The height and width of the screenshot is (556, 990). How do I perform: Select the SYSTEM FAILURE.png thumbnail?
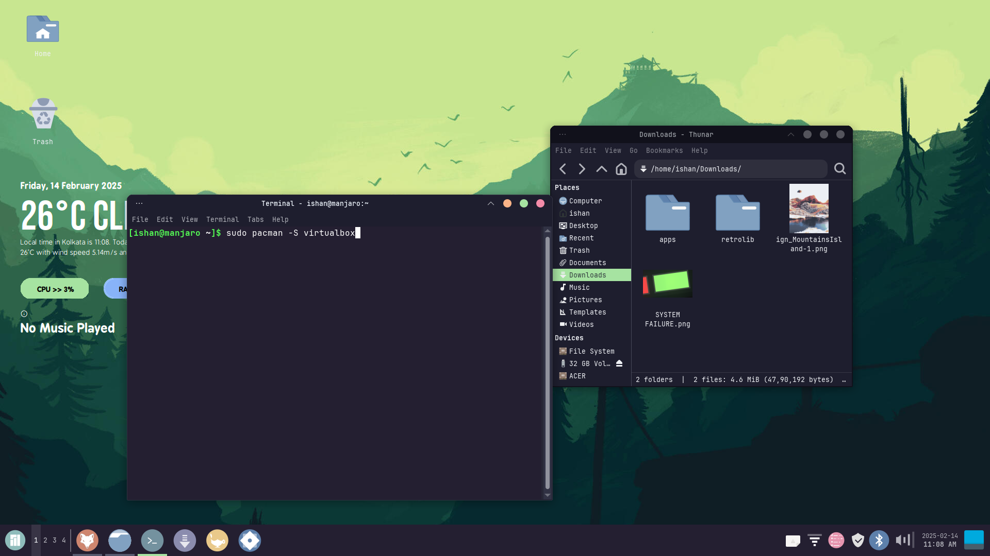[x=667, y=284]
